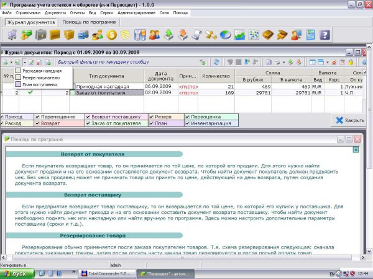Screen dimensions: 373x279
Task: Toggle the Возврат поставщику checkbox
Action: [x=88, y=117]
